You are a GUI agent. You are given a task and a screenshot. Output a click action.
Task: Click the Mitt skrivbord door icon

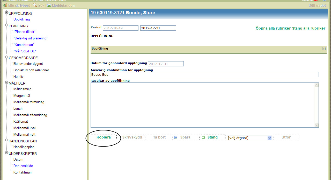click(5, 5)
